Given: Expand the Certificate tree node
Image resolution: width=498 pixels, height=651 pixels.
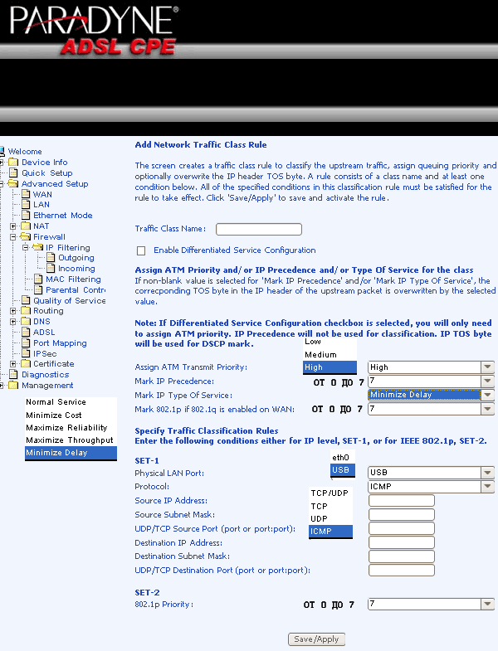Looking at the screenshot, I should [x=13, y=364].
